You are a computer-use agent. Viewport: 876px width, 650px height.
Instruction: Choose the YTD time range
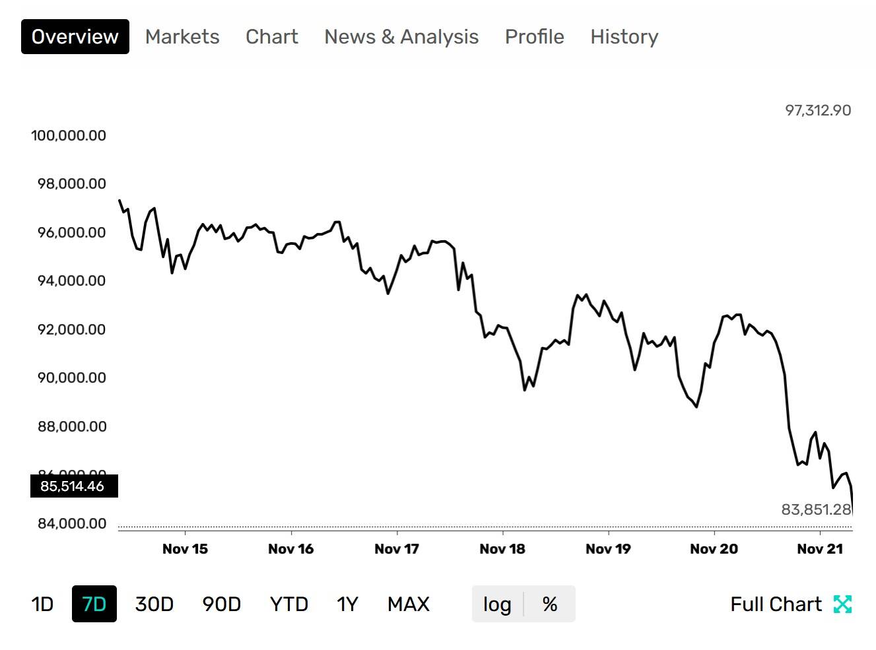click(289, 604)
